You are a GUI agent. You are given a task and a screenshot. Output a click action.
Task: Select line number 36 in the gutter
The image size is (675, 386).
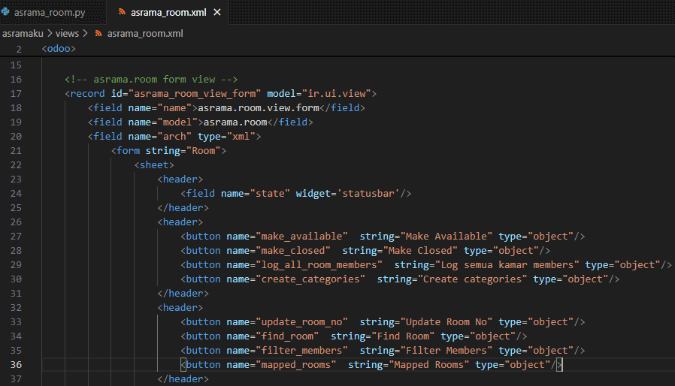[x=16, y=364]
